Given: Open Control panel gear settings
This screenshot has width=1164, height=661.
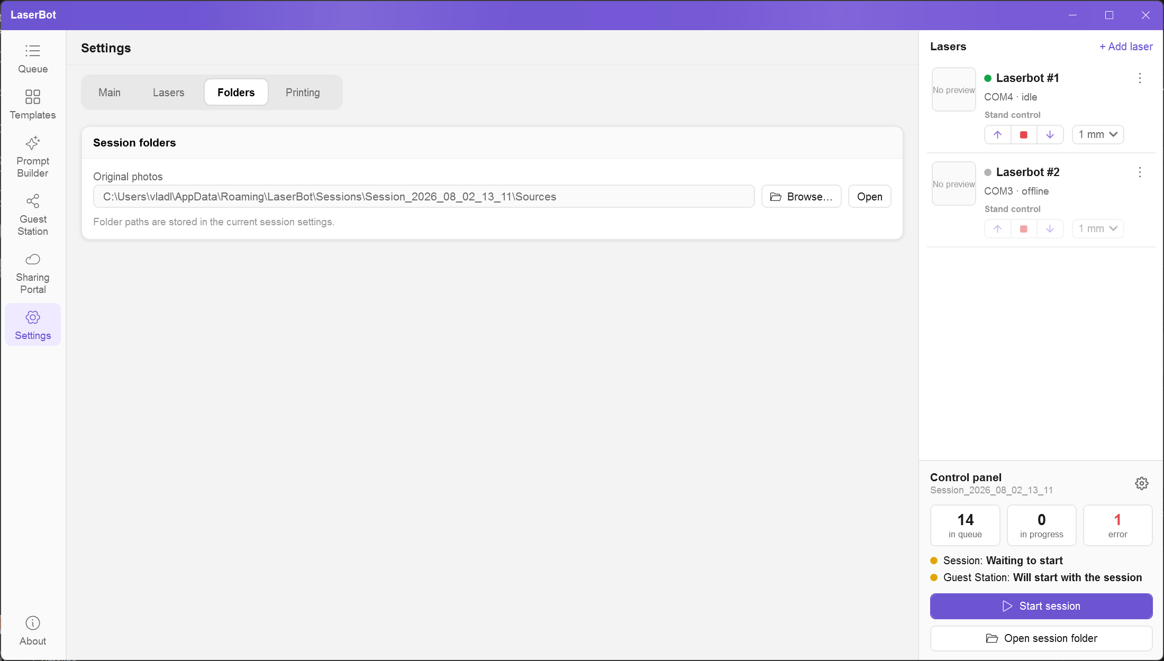Looking at the screenshot, I should [1142, 483].
